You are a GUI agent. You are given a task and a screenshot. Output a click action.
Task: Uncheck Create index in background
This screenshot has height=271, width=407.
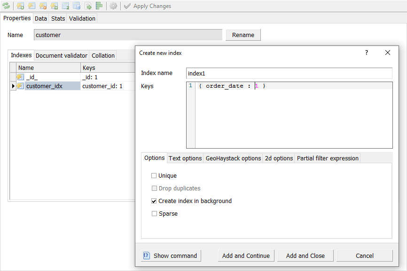pyautogui.click(x=154, y=201)
